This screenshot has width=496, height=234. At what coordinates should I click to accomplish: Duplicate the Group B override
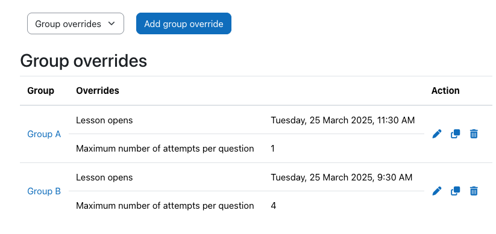coord(455,191)
